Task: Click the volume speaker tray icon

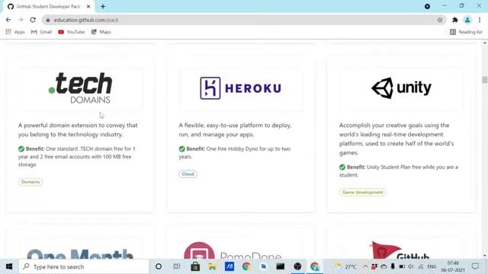Action: pos(411,266)
